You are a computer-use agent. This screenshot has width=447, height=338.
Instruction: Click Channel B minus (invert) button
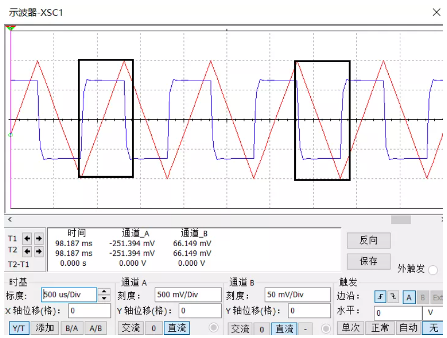pyautogui.click(x=305, y=329)
